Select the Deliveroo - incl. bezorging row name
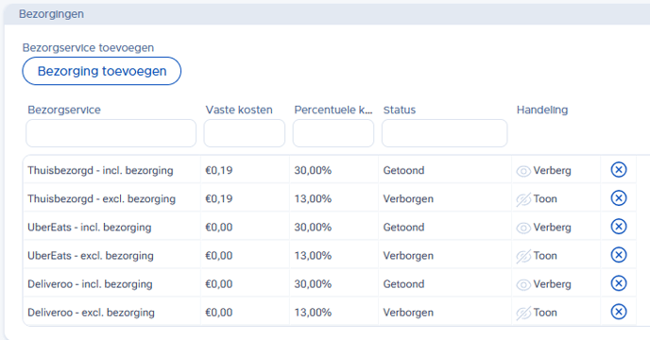 (90, 284)
